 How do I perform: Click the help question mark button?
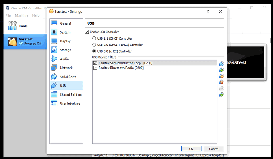[x=208, y=11]
